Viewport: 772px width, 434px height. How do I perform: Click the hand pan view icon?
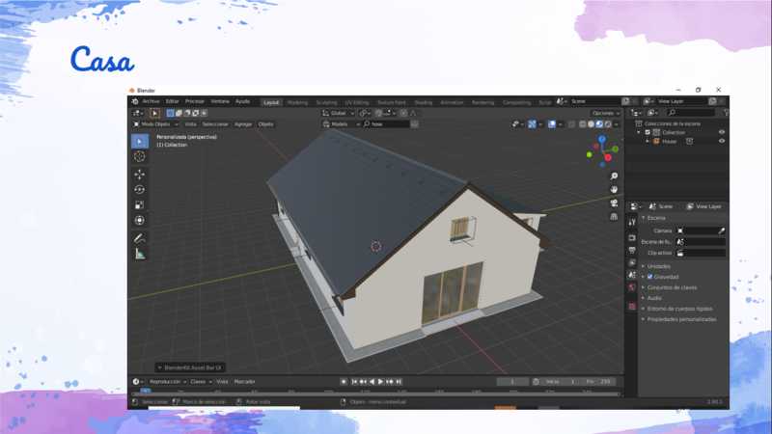pos(614,190)
